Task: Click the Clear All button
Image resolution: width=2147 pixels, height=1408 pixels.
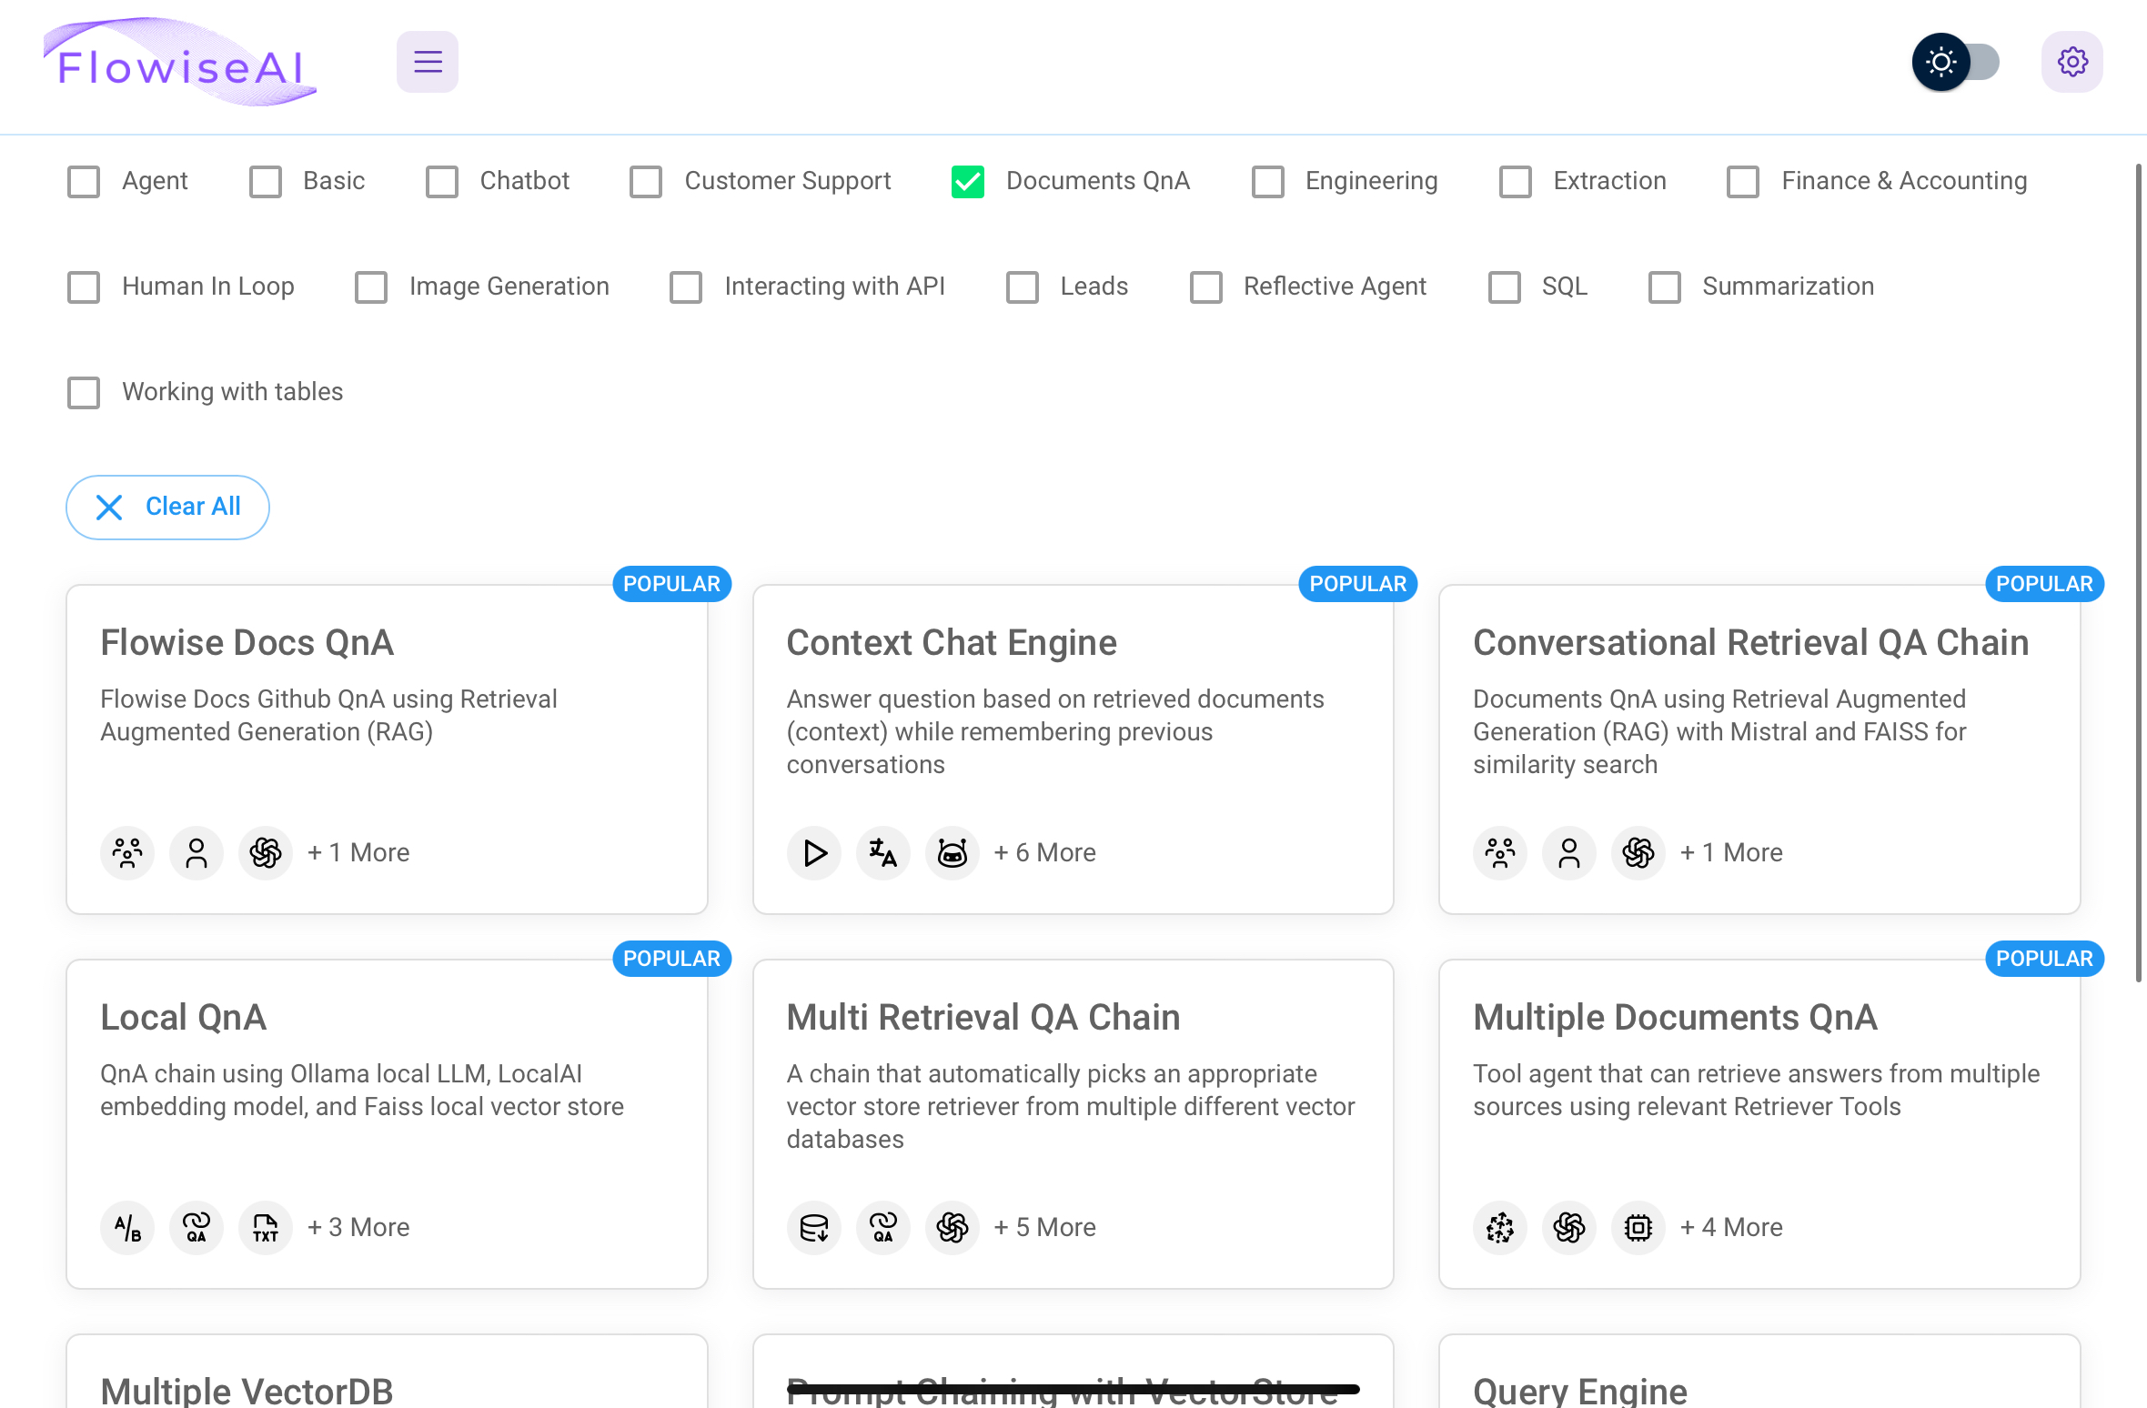Action: point(167,507)
